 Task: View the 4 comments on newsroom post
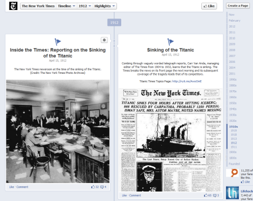(103, 187)
